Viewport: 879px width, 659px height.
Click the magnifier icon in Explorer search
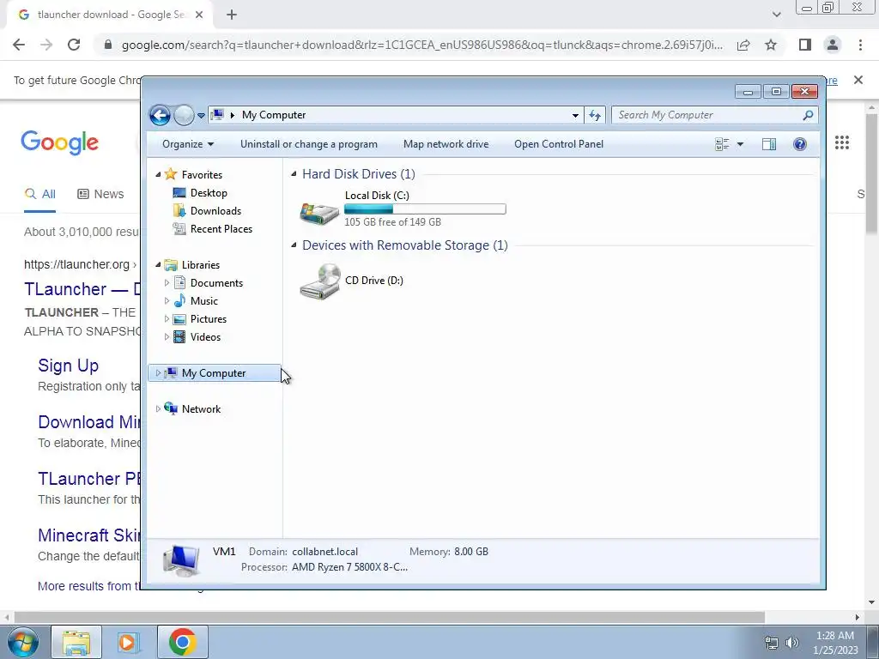[808, 115]
